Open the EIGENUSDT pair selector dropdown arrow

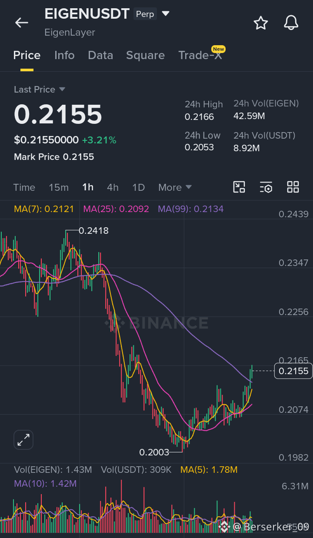[166, 14]
